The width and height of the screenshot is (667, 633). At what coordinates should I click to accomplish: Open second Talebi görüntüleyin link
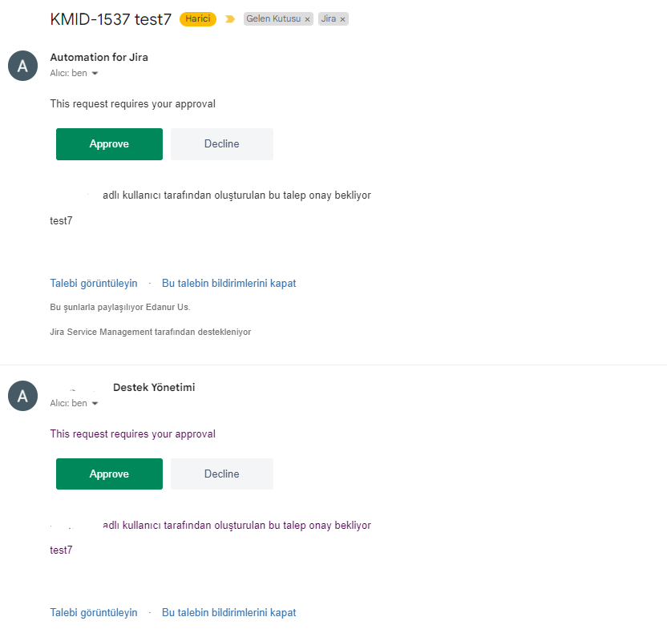point(94,613)
